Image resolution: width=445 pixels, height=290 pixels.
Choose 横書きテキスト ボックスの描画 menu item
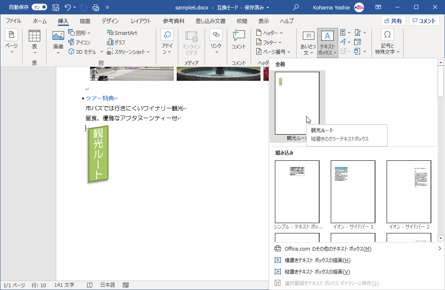point(317,260)
